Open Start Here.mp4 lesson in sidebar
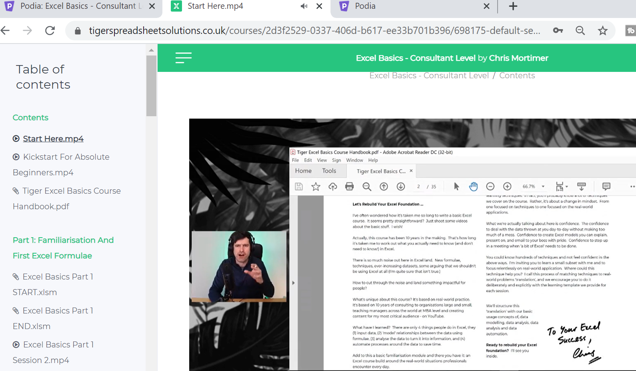This screenshot has width=636, height=371. coord(53,139)
